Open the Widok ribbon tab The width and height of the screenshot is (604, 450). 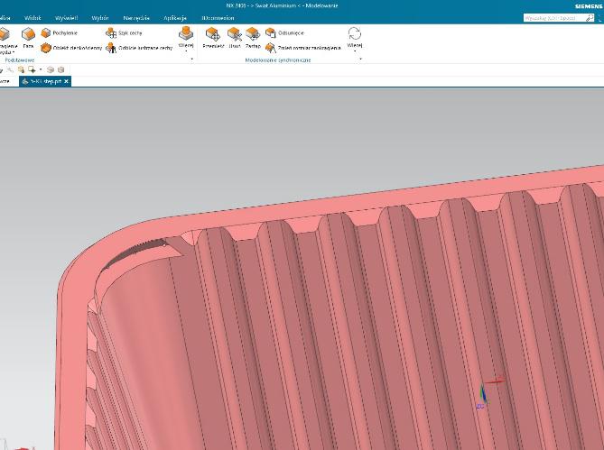pyautogui.click(x=33, y=17)
